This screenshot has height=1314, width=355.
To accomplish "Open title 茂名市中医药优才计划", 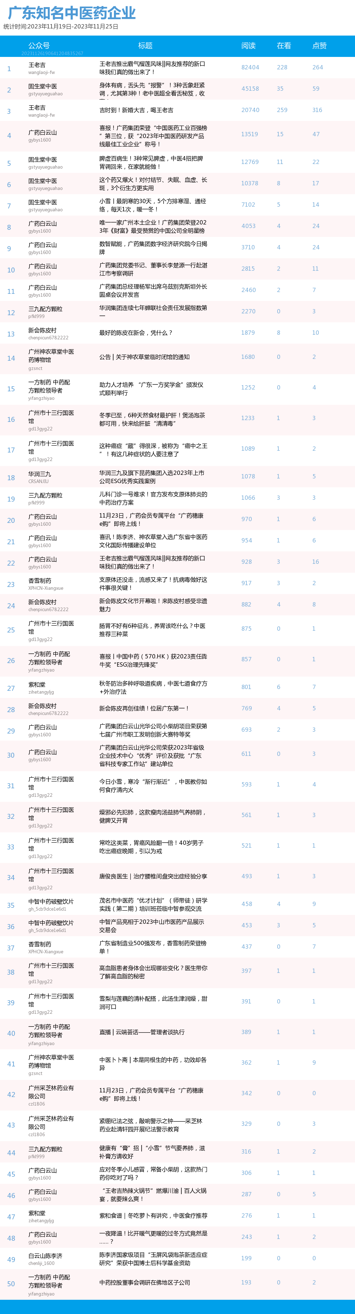I will click(153, 904).
